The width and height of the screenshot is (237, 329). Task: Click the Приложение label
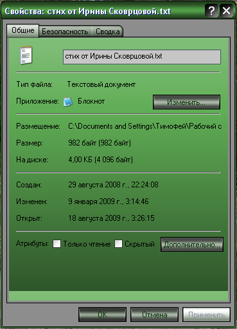tap(37, 101)
